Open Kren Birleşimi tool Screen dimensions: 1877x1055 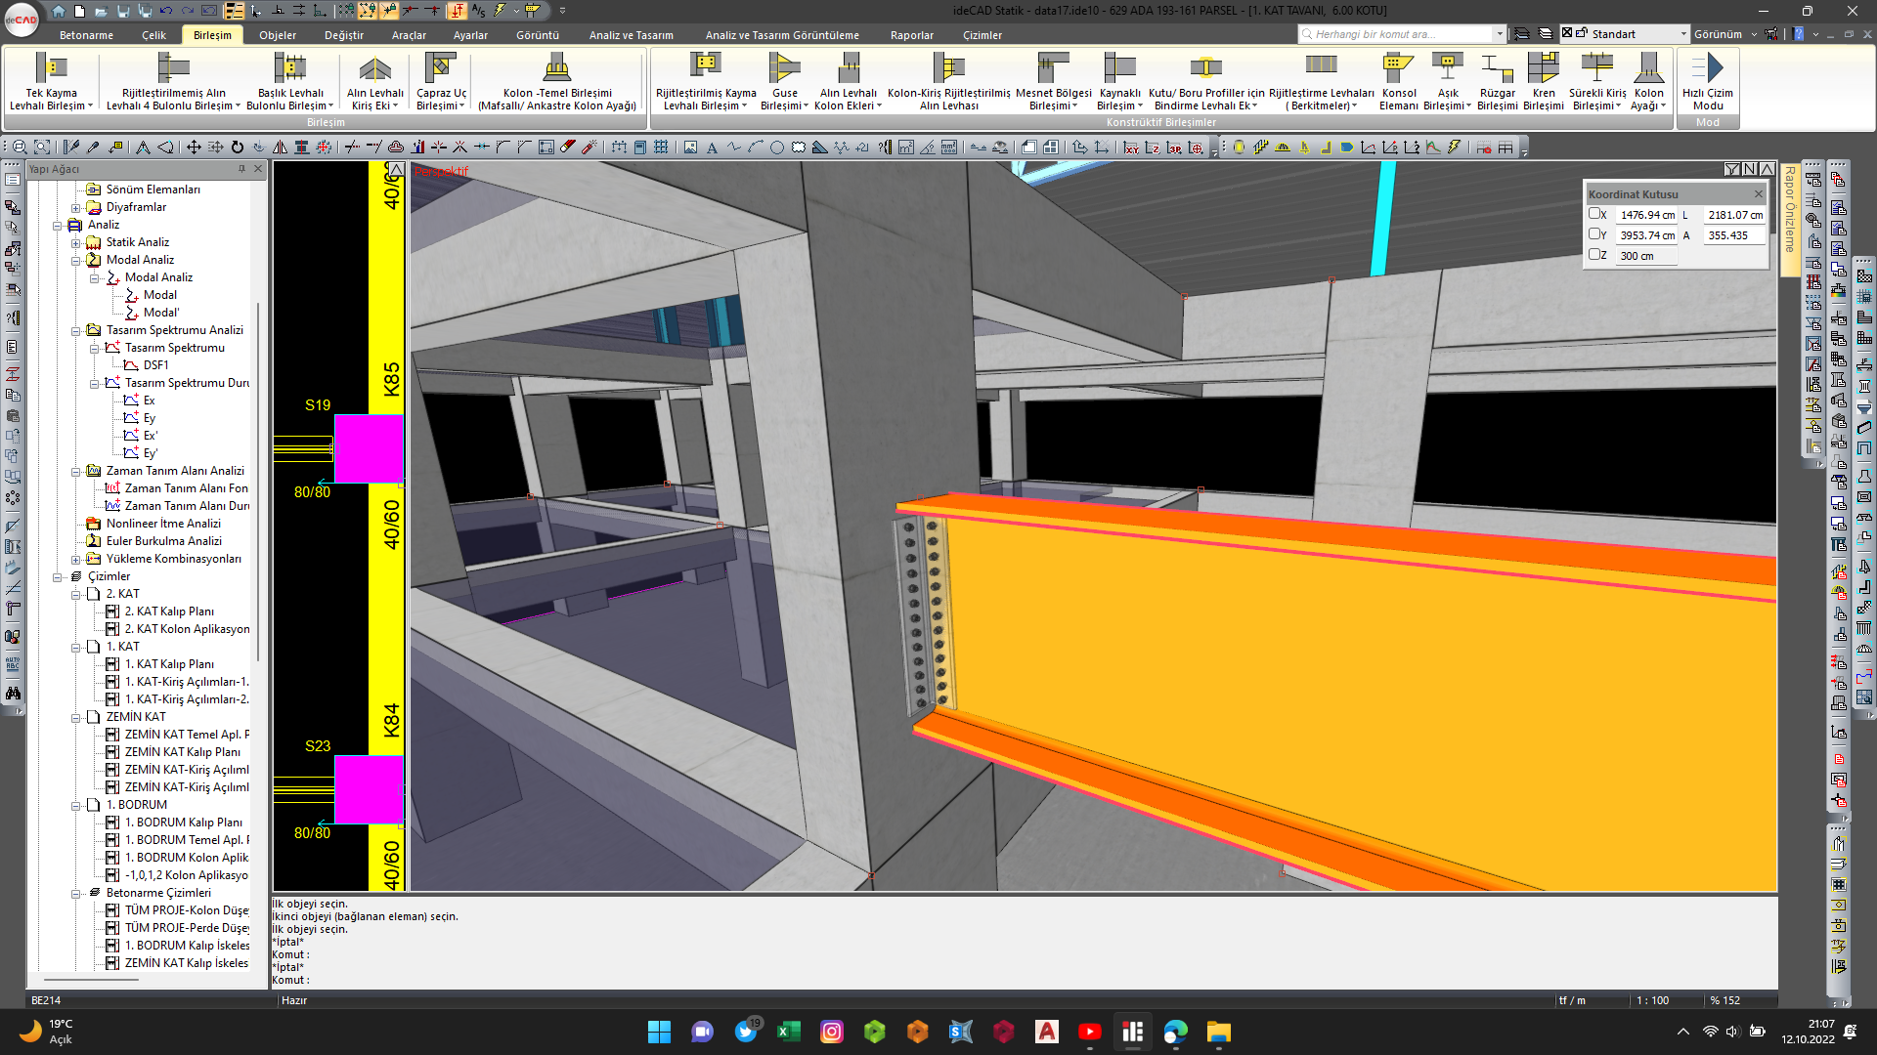click(x=1543, y=82)
